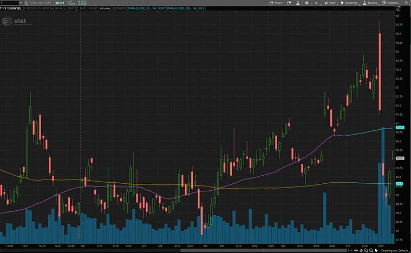Click the hamburger menu icon at top right
The width and height of the screenshot is (411, 253).
click(x=407, y=3)
